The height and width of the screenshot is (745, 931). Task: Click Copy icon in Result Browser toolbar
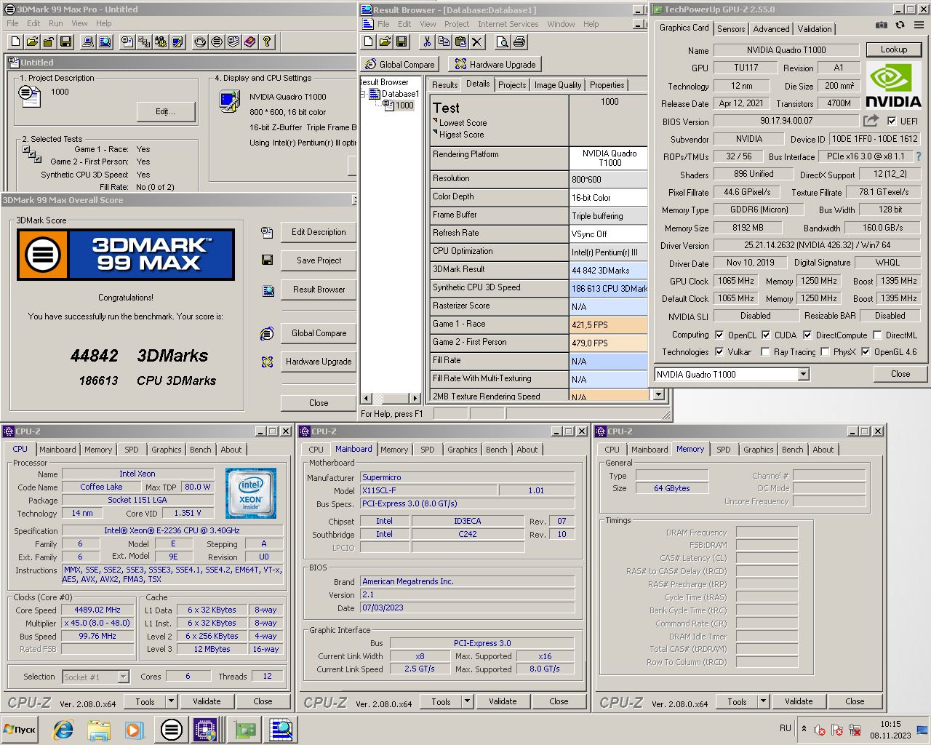pyautogui.click(x=444, y=42)
